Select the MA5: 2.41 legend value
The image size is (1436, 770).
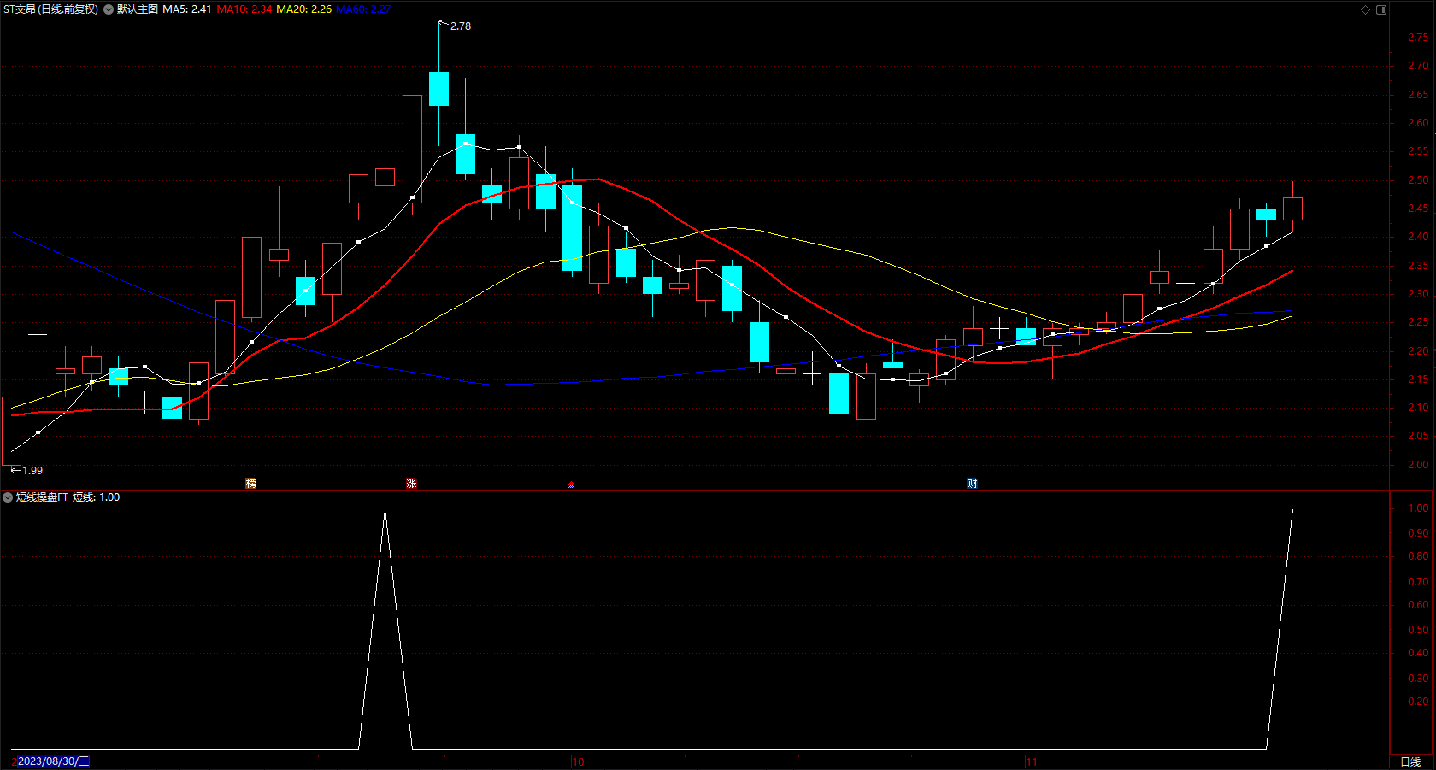click(x=187, y=9)
